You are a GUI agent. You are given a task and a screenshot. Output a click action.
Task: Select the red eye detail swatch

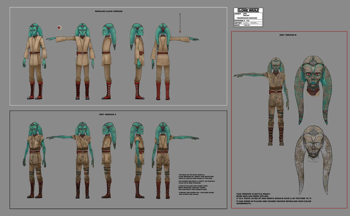(60, 28)
